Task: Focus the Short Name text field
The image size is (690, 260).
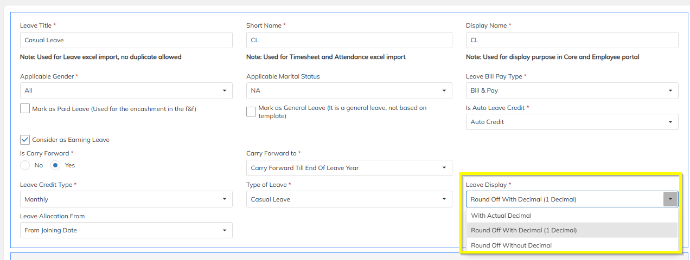Action: 349,40
